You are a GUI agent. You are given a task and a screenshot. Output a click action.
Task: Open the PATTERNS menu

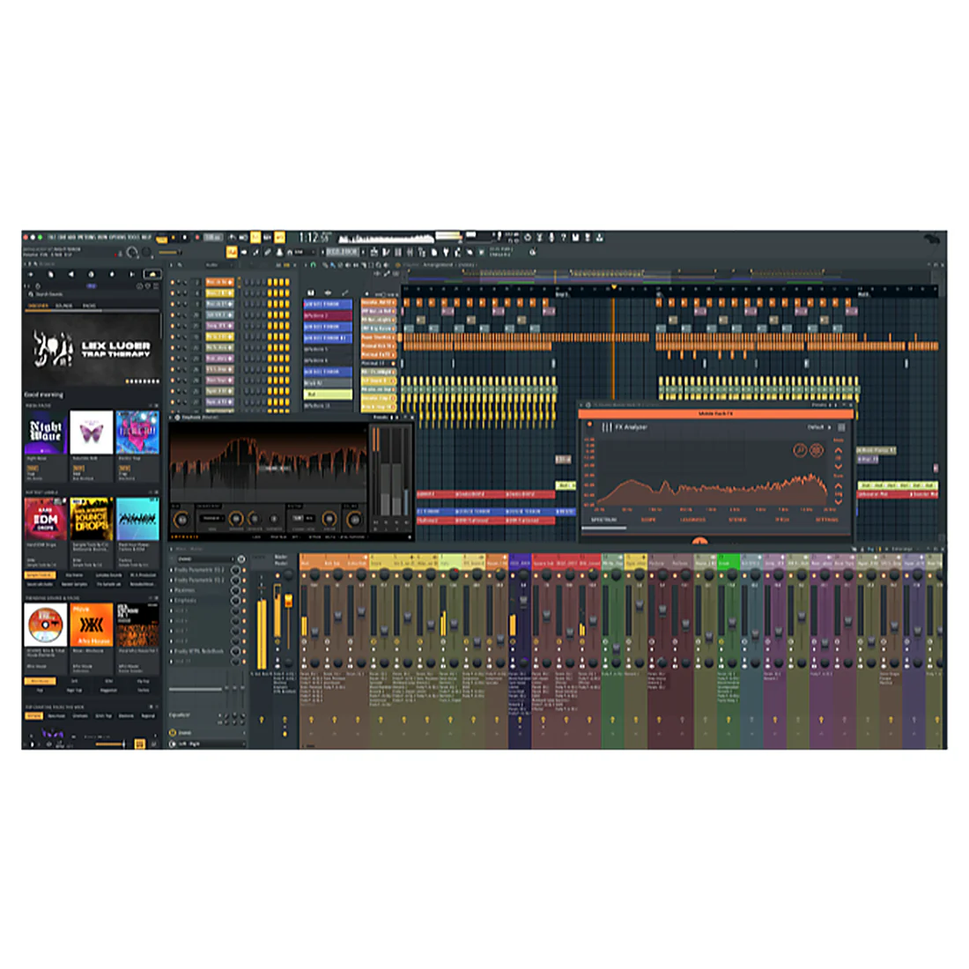(x=86, y=237)
